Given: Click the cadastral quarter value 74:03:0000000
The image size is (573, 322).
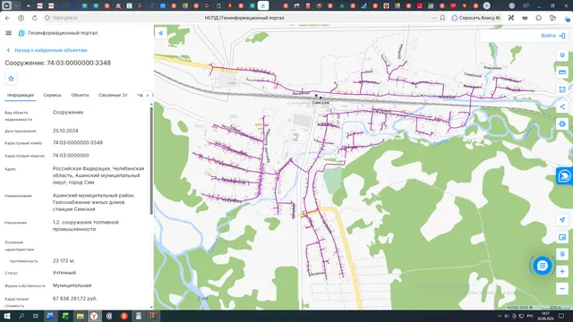Looking at the screenshot, I should click(71, 156).
